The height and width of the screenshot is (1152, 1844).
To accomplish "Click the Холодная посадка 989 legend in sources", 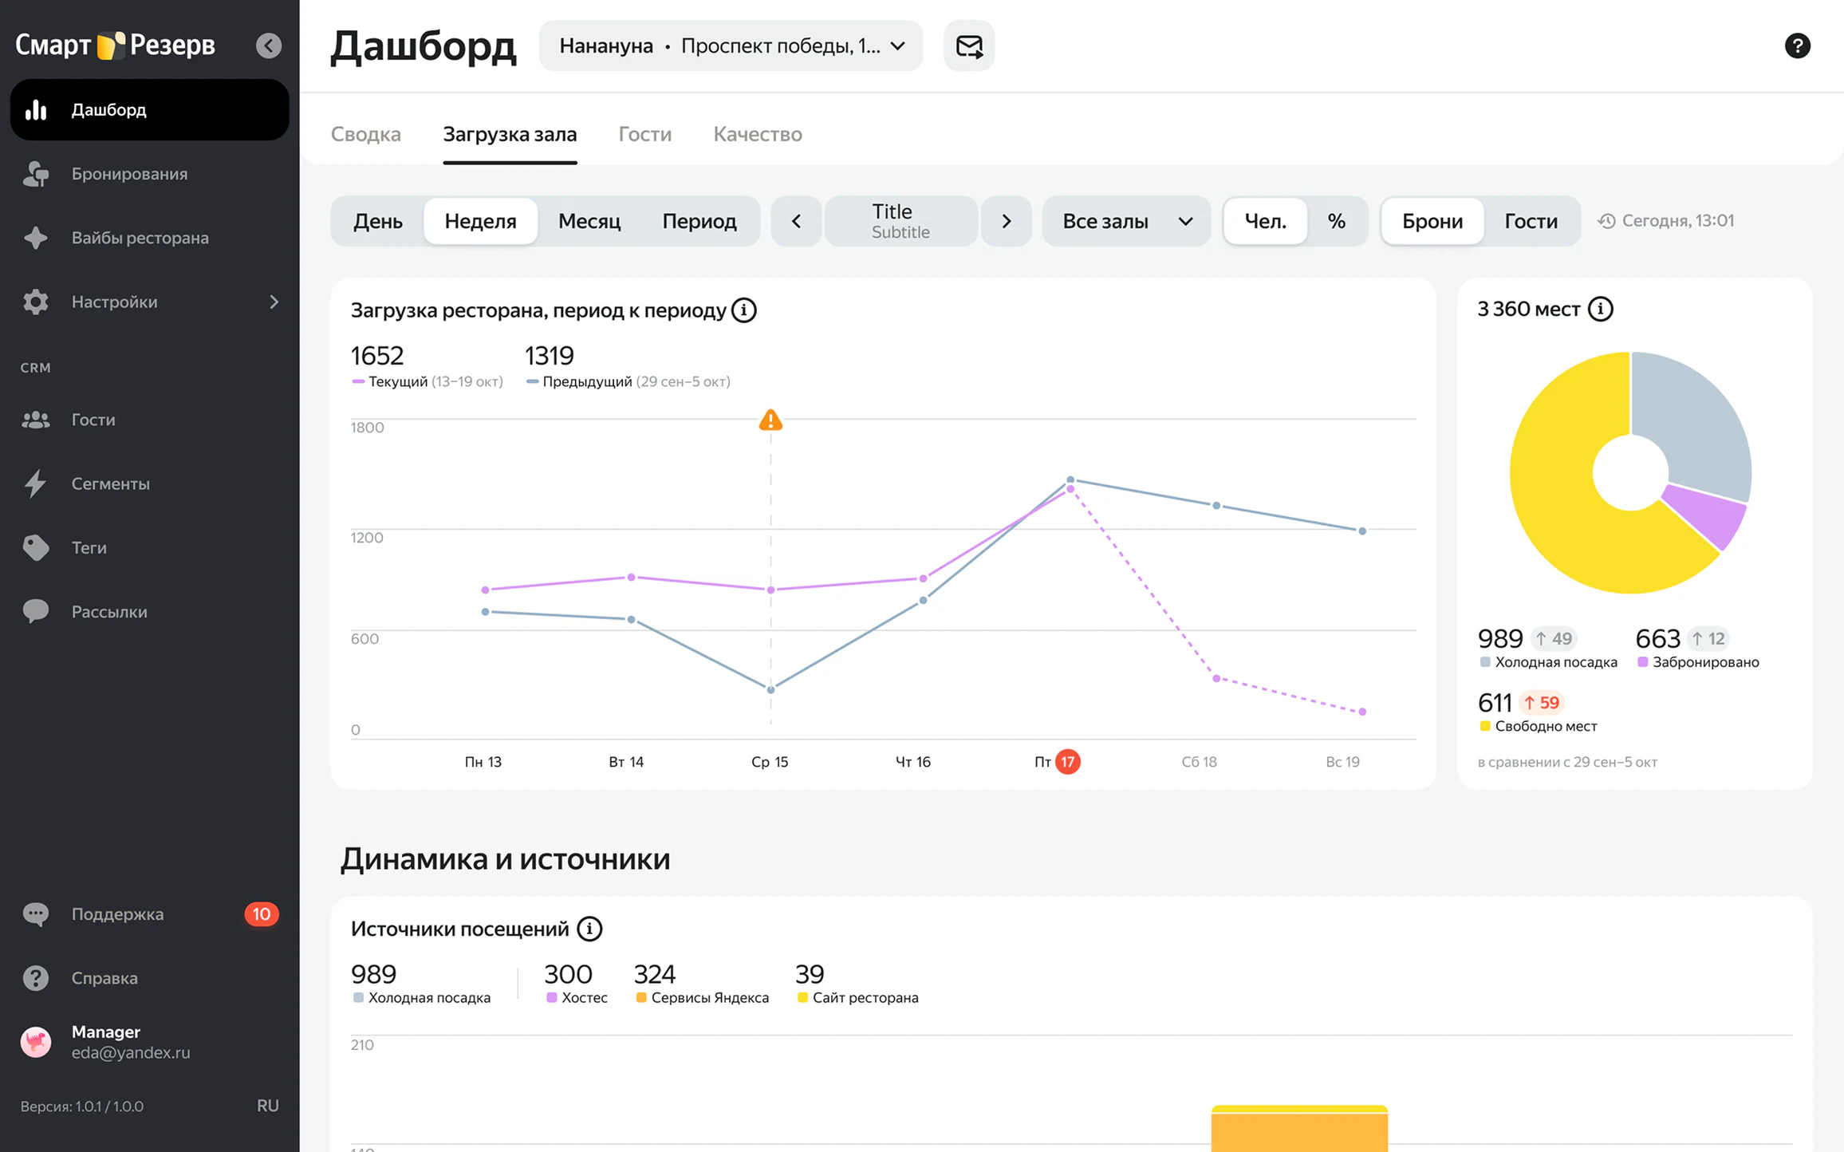I will click(x=421, y=984).
